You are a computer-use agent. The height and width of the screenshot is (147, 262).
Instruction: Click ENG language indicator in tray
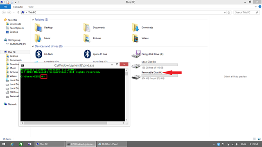click(243, 144)
